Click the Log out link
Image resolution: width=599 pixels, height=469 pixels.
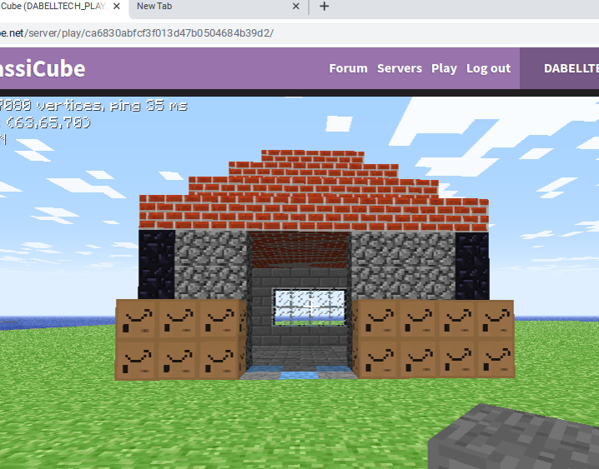pyautogui.click(x=488, y=68)
